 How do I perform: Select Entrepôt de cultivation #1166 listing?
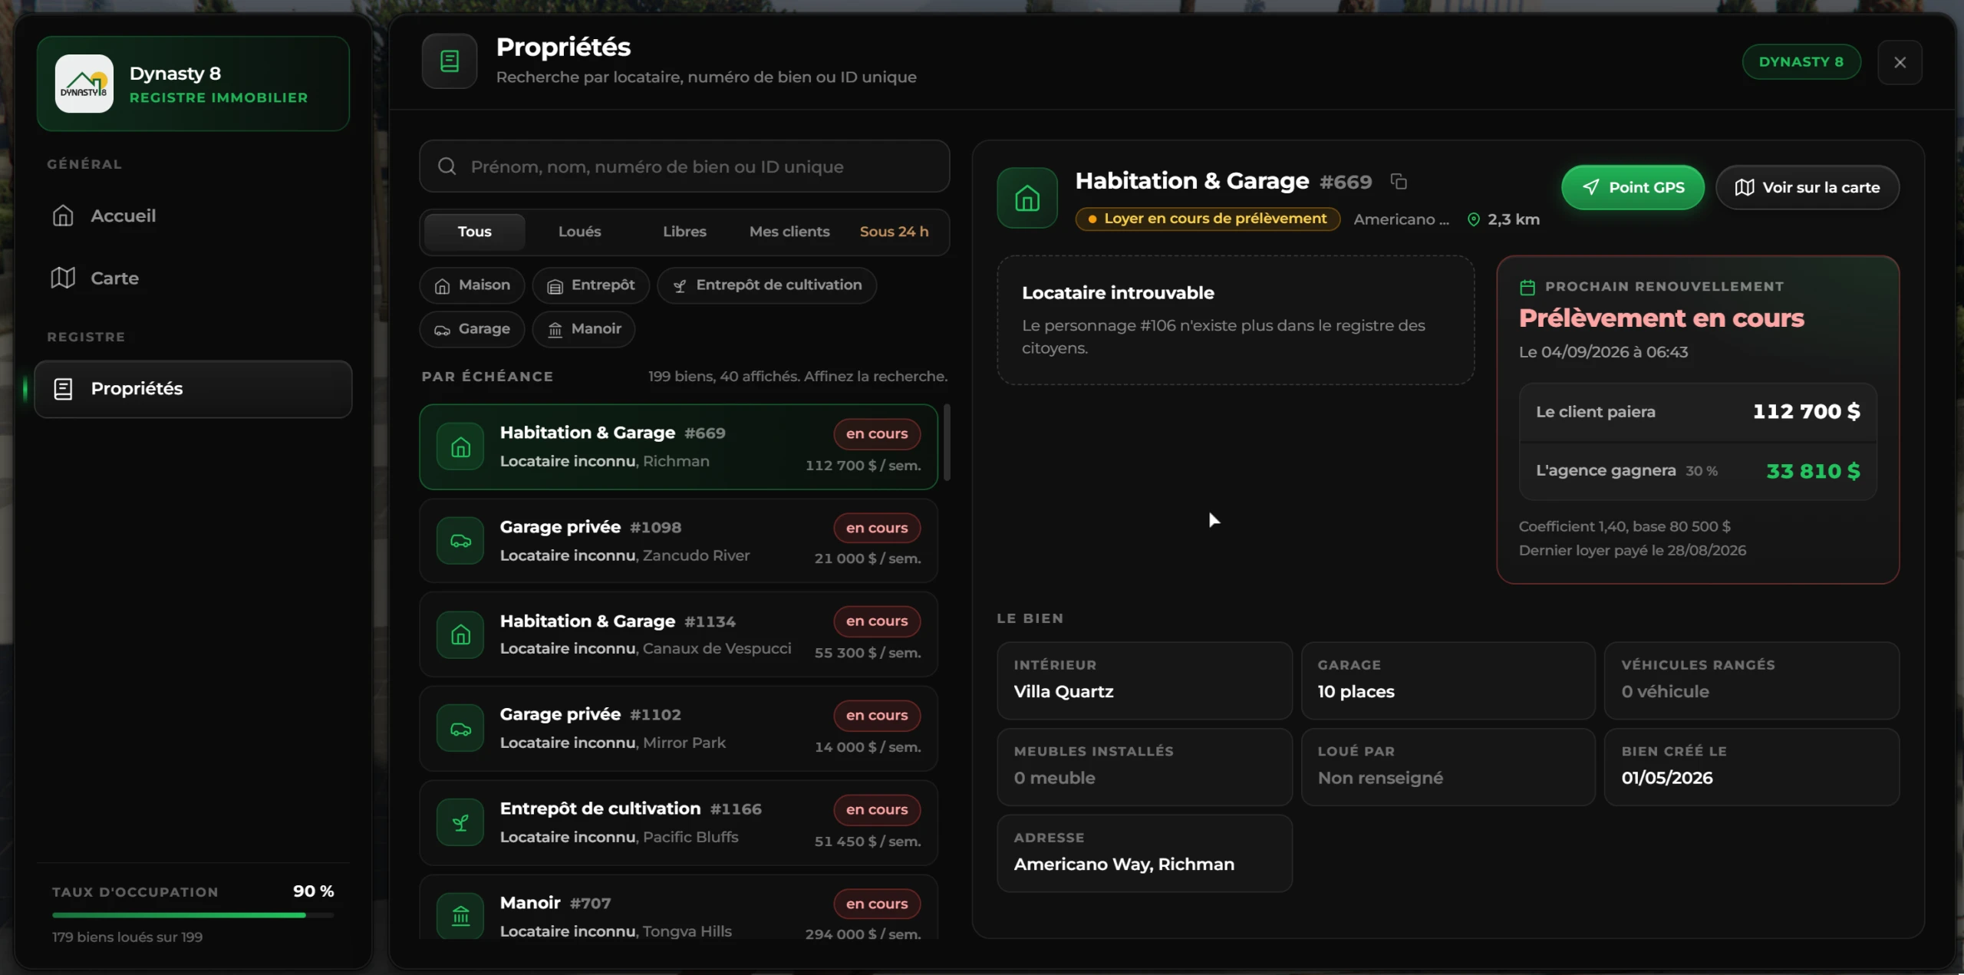coord(679,824)
